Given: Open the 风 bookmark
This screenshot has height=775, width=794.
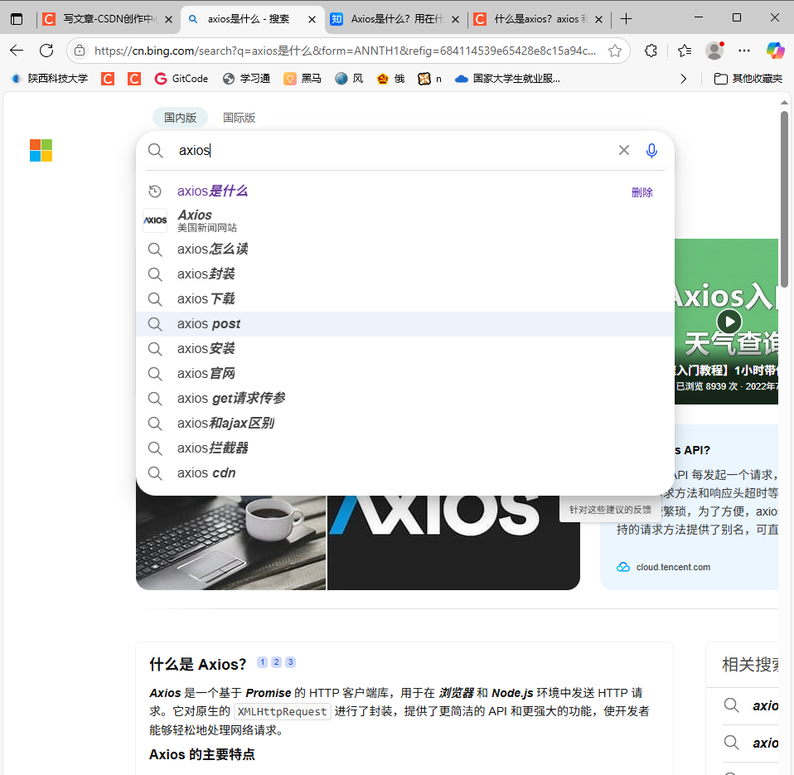Looking at the screenshot, I should point(350,79).
